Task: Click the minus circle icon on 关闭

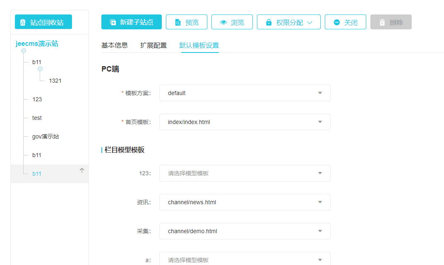Action: [337, 22]
